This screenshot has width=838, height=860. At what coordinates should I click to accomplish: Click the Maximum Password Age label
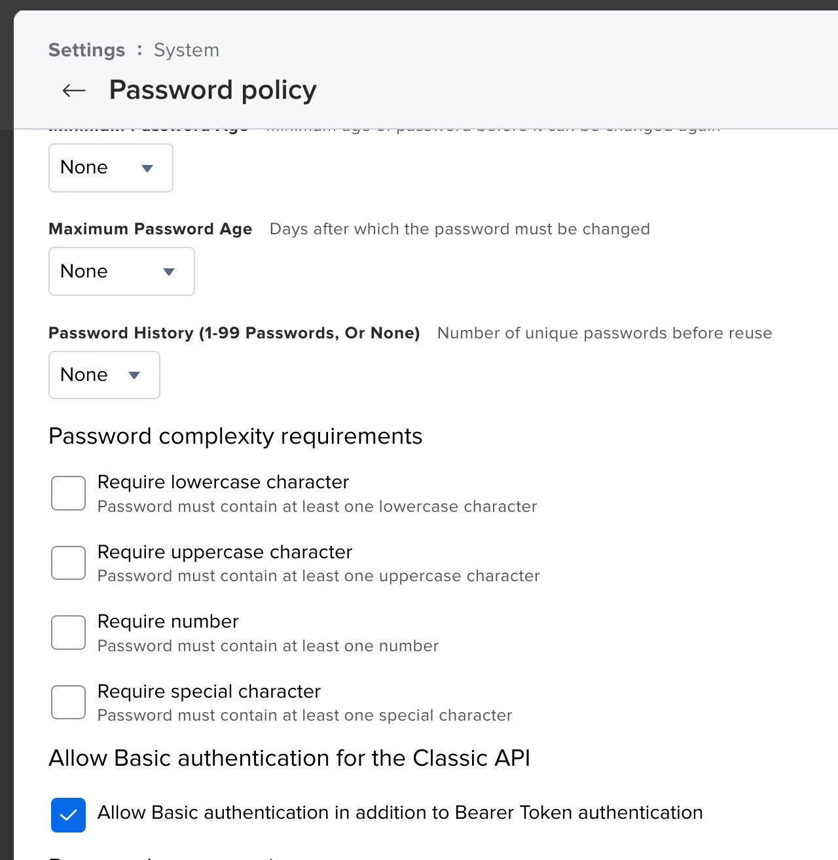[x=150, y=229]
